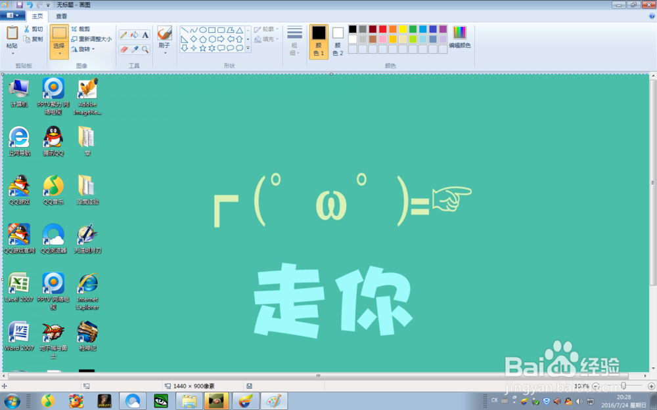Choose the straight line shape
The image size is (657, 410).
(185, 30)
